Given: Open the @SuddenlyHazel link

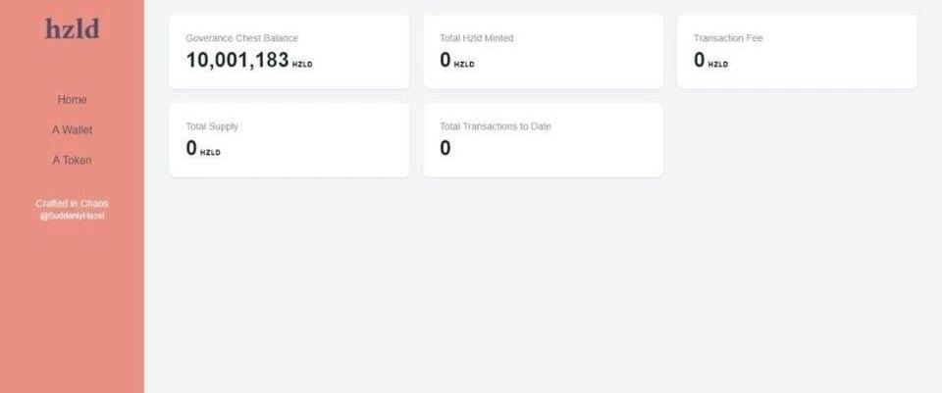Looking at the screenshot, I should [72, 216].
